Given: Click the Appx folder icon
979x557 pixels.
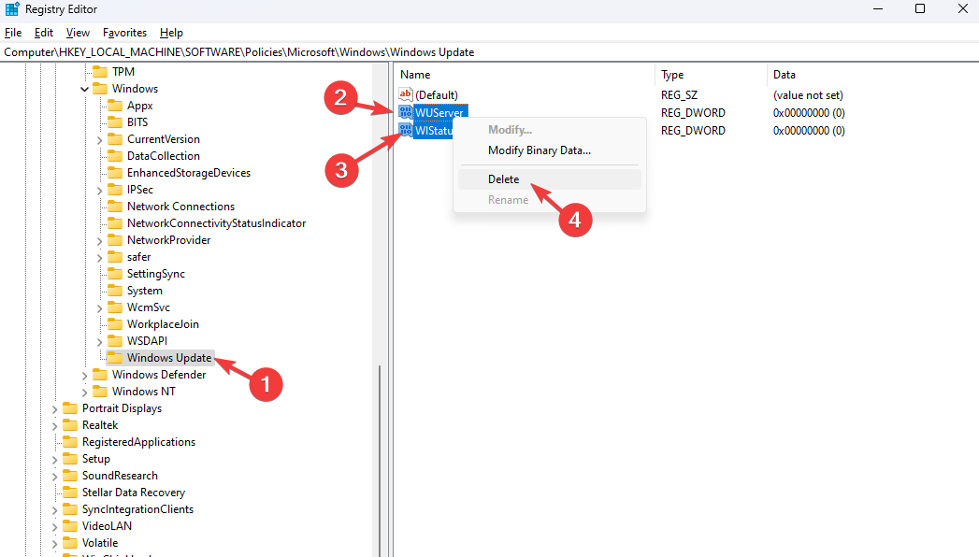Looking at the screenshot, I should pyautogui.click(x=115, y=106).
